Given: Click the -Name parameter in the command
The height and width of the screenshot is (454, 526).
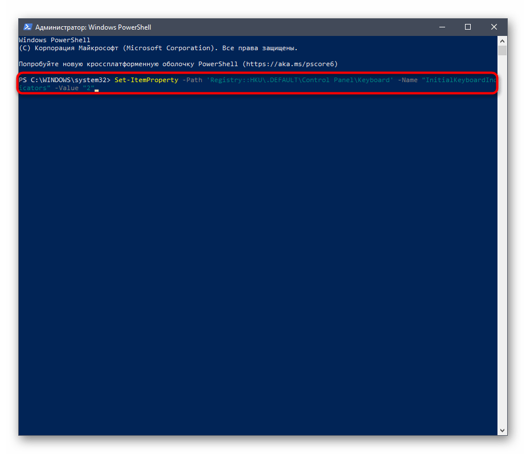Looking at the screenshot, I should click(407, 80).
